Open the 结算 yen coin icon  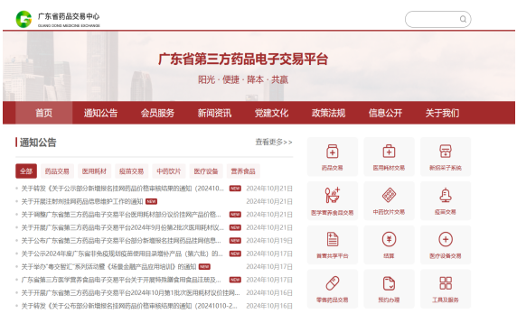389,239
